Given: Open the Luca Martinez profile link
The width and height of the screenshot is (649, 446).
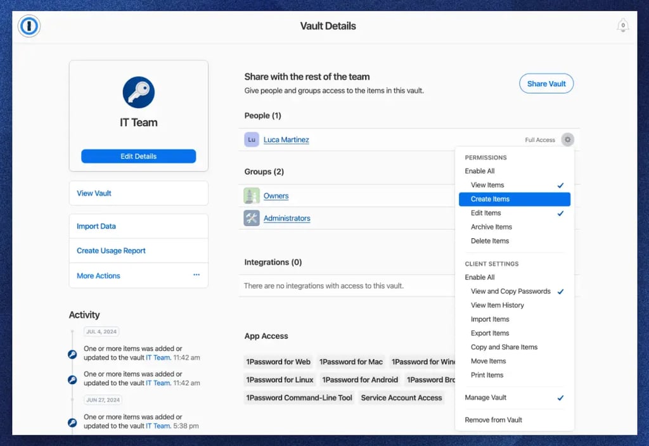Looking at the screenshot, I should pyautogui.click(x=286, y=139).
